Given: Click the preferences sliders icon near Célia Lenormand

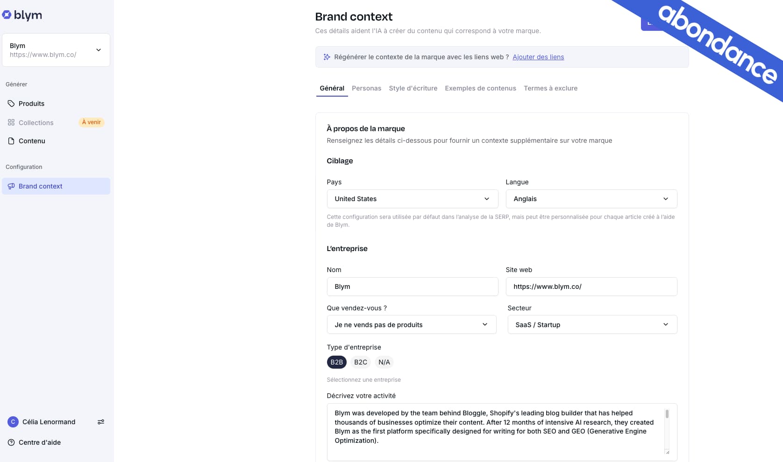Looking at the screenshot, I should pyautogui.click(x=101, y=421).
